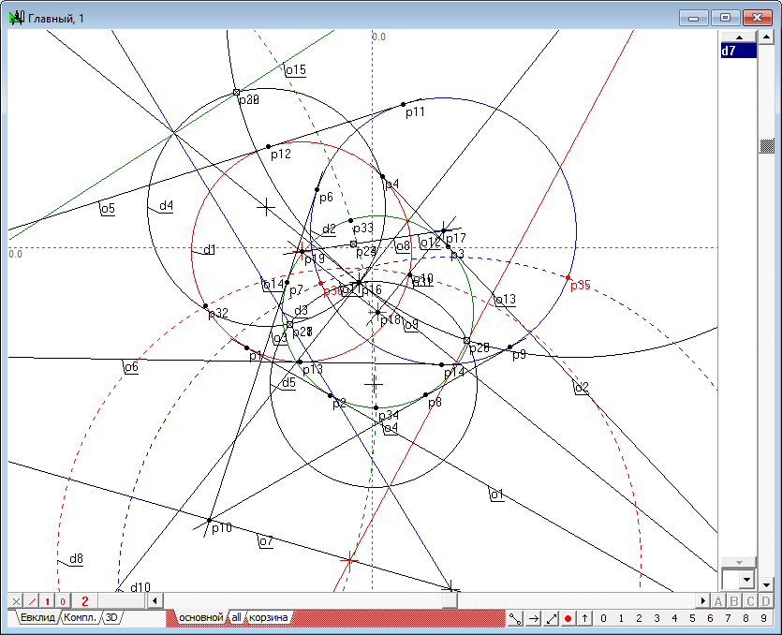Open the основной layer tab
782x635 pixels.
click(x=201, y=617)
